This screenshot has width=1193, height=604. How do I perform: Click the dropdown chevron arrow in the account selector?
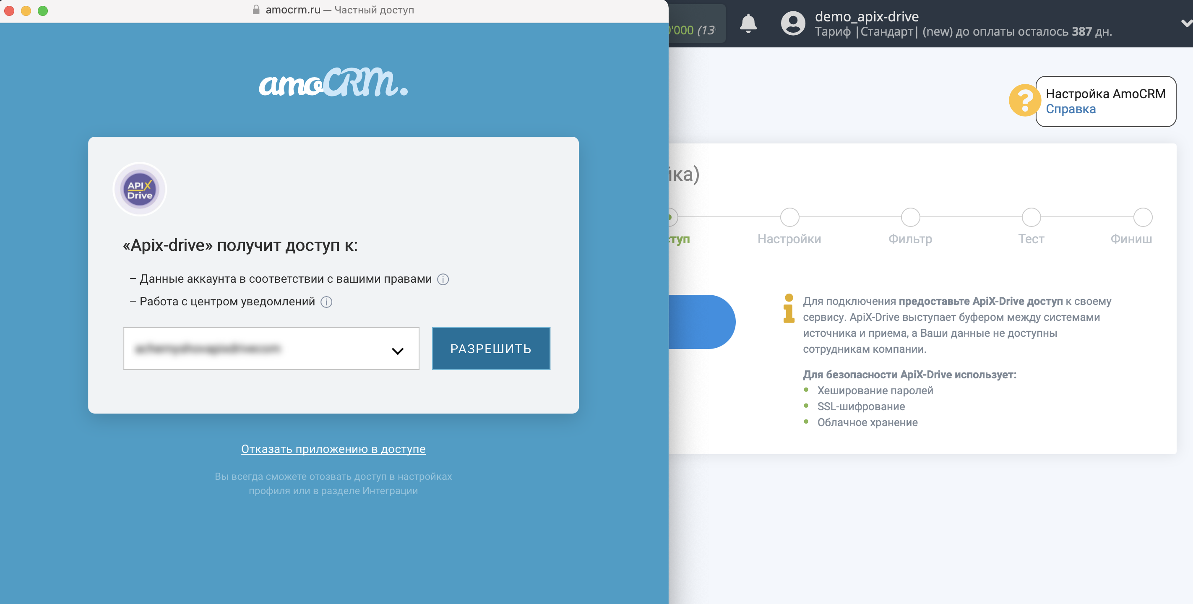[x=397, y=351]
